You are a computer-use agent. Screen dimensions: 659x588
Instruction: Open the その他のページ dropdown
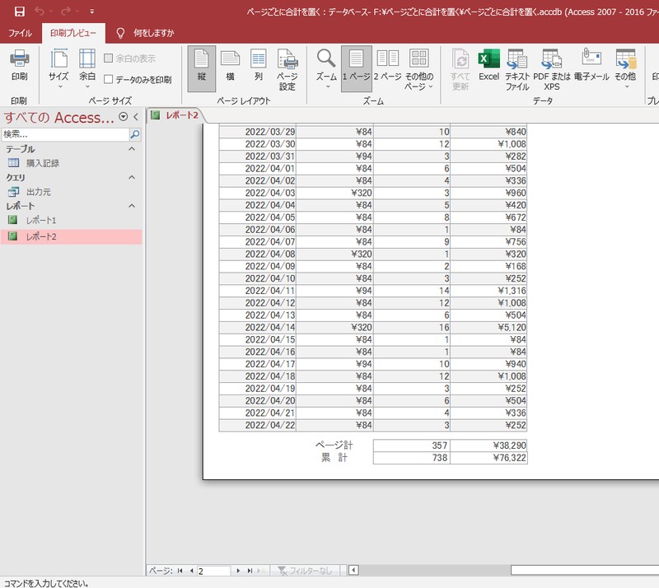point(419,69)
